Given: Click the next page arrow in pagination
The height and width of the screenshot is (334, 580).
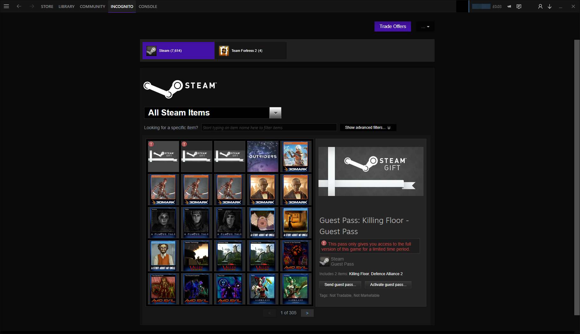Looking at the screenshot, I should coord(307,313).
